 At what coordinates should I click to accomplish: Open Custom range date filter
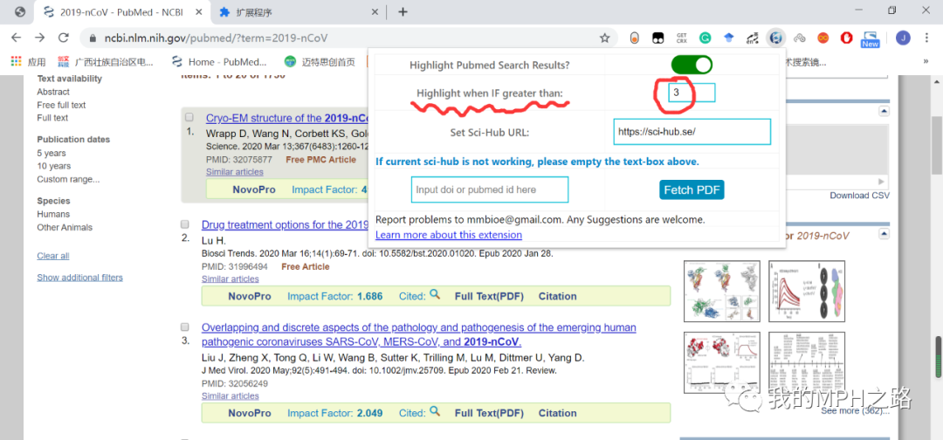[69, 179]
